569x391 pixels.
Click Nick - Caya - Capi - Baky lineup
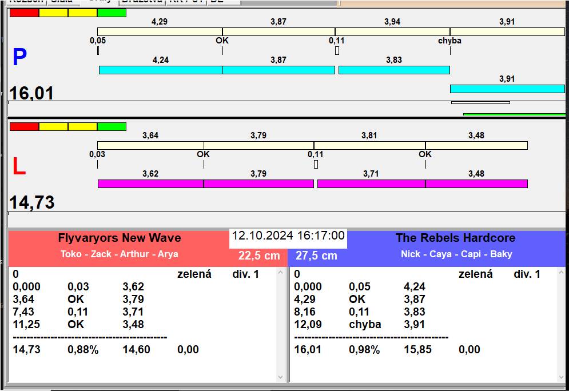pos(456,254)
